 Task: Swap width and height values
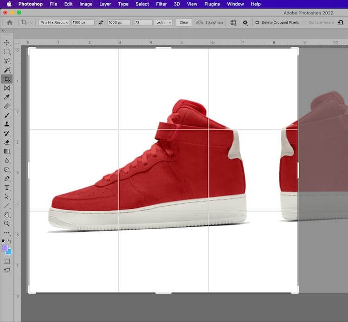coord(101,22)
